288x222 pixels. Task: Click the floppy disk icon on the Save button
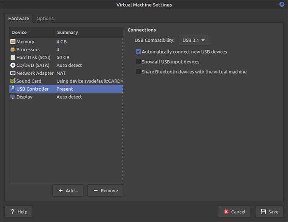(x=263, y=212)
